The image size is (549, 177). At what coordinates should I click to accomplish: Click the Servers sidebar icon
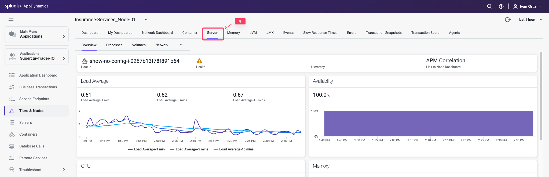(x=12, y=122)
